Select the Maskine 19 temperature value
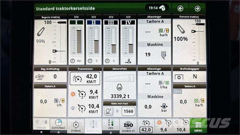 coord(148,55)
